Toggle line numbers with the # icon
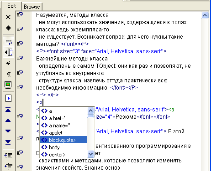Viewport: 211px width, 171px height. point(8,63)
